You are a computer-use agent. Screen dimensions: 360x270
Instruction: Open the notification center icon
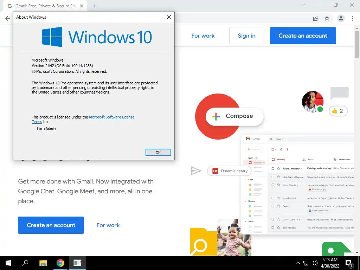(349, 263)
